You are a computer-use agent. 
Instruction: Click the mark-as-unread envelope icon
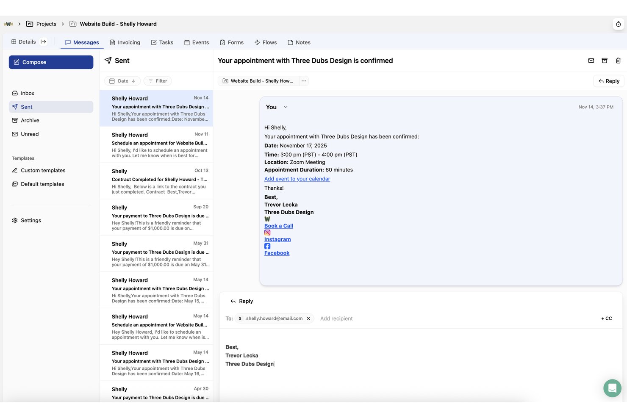pyautogui.click(x=591, y=61)
